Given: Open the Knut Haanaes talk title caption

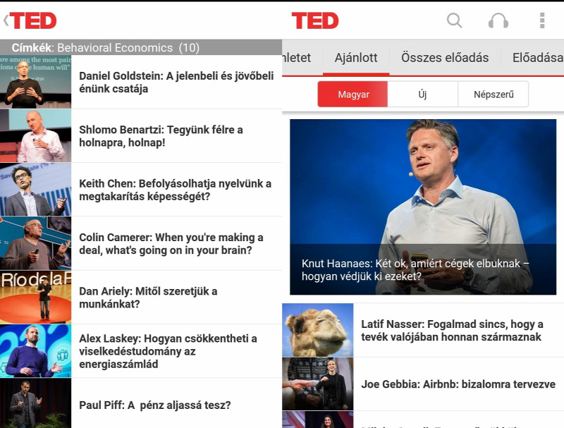Looking at the screenshot, I should click(x=415, y=270).
